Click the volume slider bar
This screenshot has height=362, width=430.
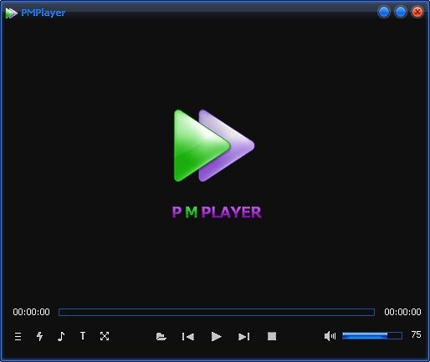(x=372, y=336)
